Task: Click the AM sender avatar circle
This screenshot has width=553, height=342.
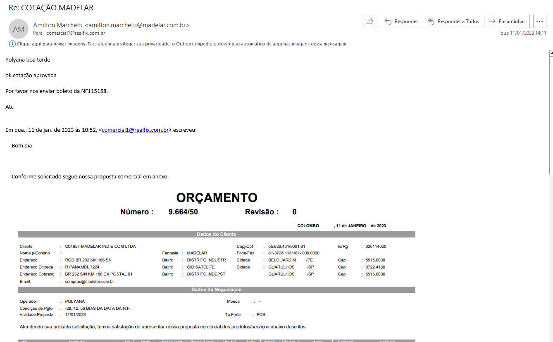Action: coord(19,29)
